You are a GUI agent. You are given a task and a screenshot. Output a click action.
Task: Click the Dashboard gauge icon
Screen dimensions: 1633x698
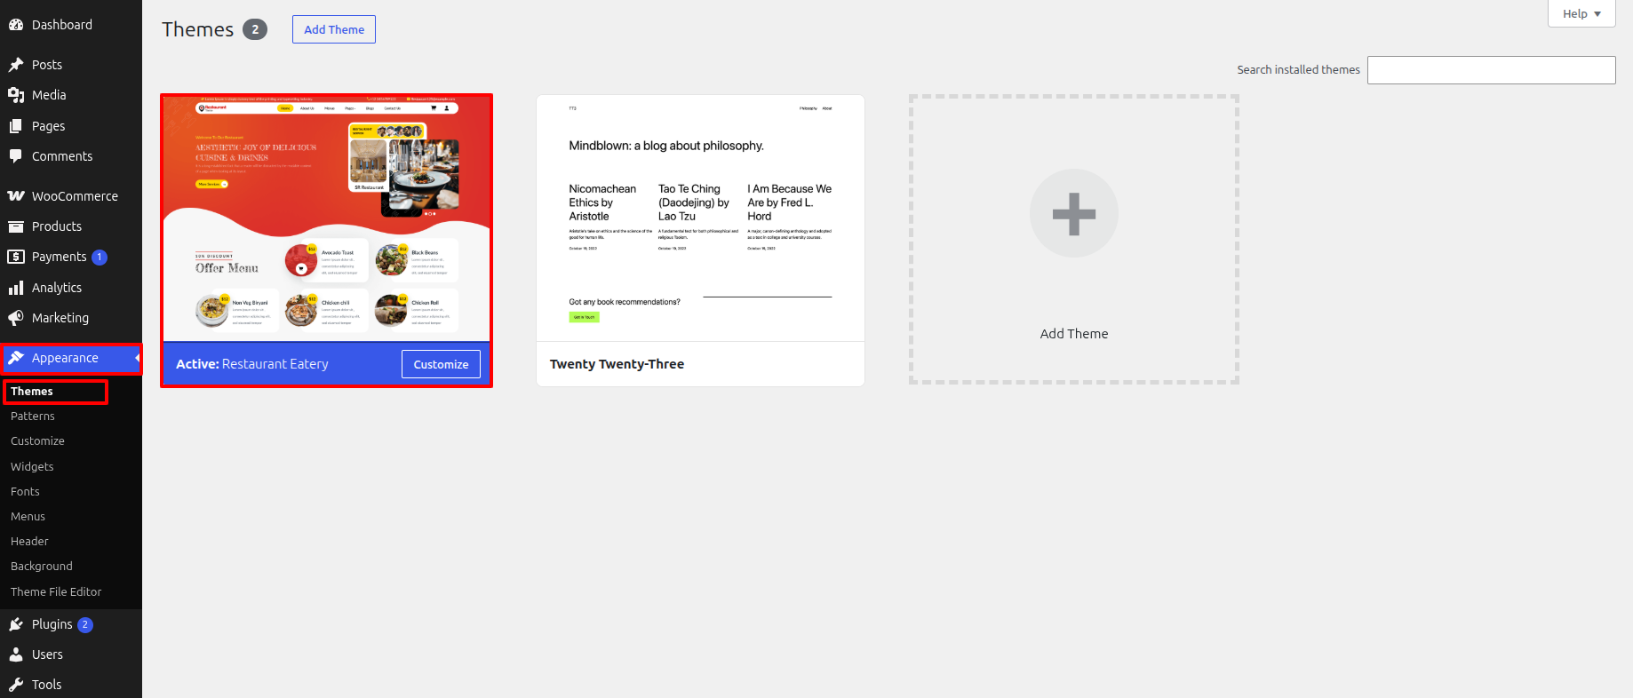(16, 25)
